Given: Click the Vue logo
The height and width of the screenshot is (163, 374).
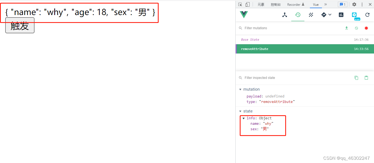Looking at the screenshot, I should pyautogui.click(x=244, y=15).
